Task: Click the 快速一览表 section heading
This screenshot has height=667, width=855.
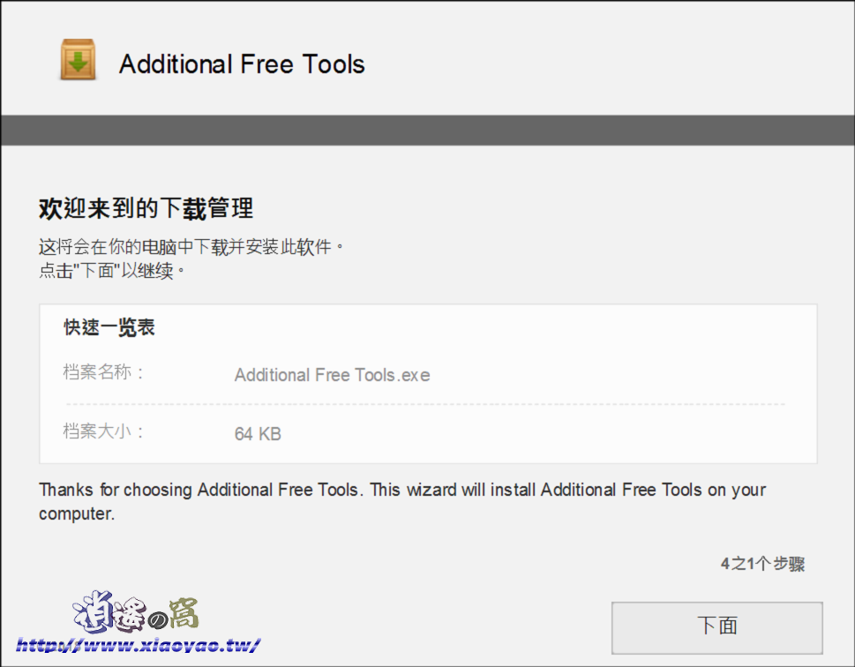Action: [x=109, y=327]
